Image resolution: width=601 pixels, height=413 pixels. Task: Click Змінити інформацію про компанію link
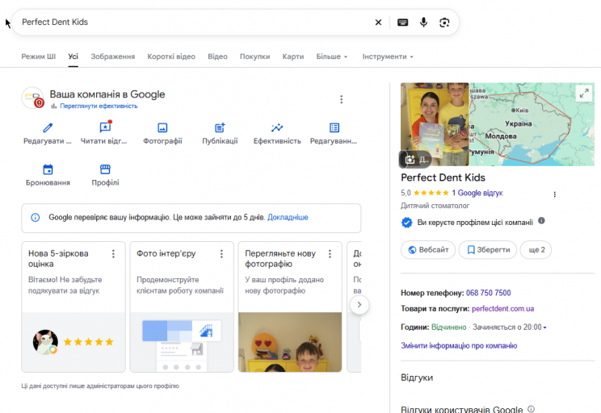459,345
